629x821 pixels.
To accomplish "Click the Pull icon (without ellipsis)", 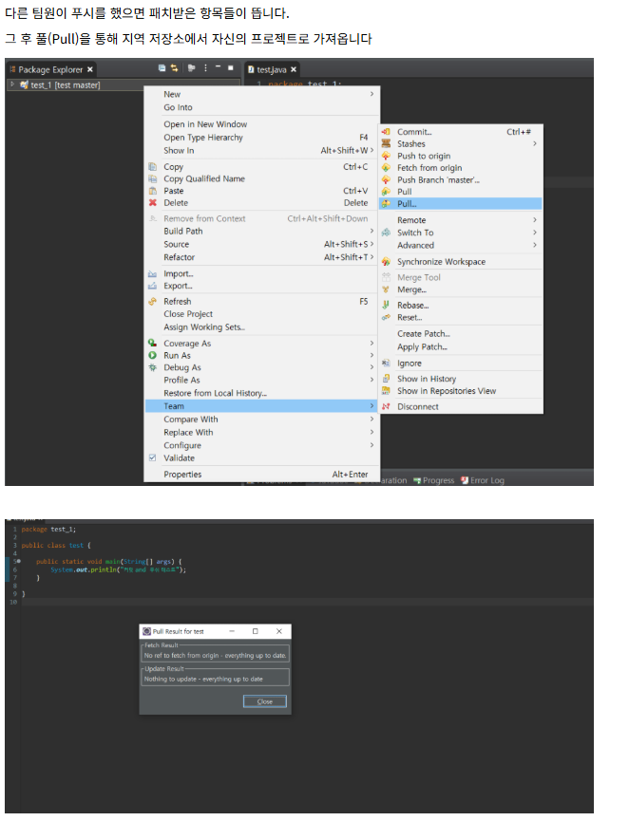I will point(387,192).
